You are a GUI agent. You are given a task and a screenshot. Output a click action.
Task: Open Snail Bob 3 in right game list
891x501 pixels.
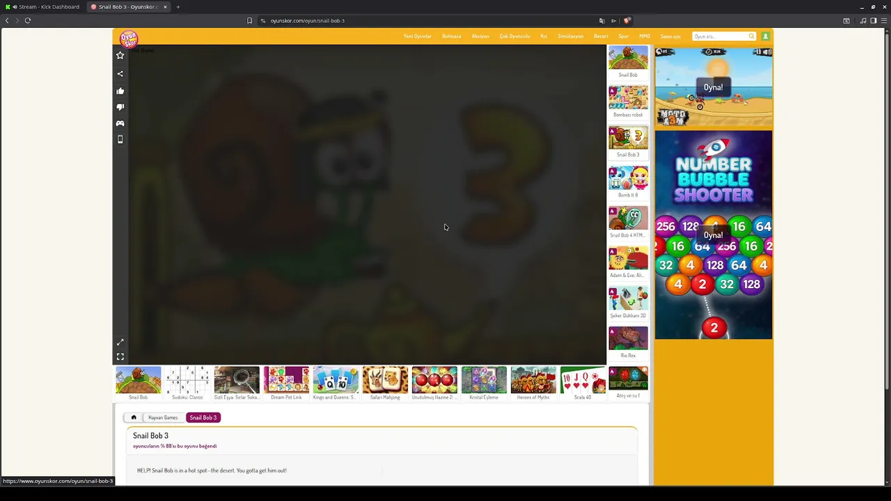click(628, 142)
